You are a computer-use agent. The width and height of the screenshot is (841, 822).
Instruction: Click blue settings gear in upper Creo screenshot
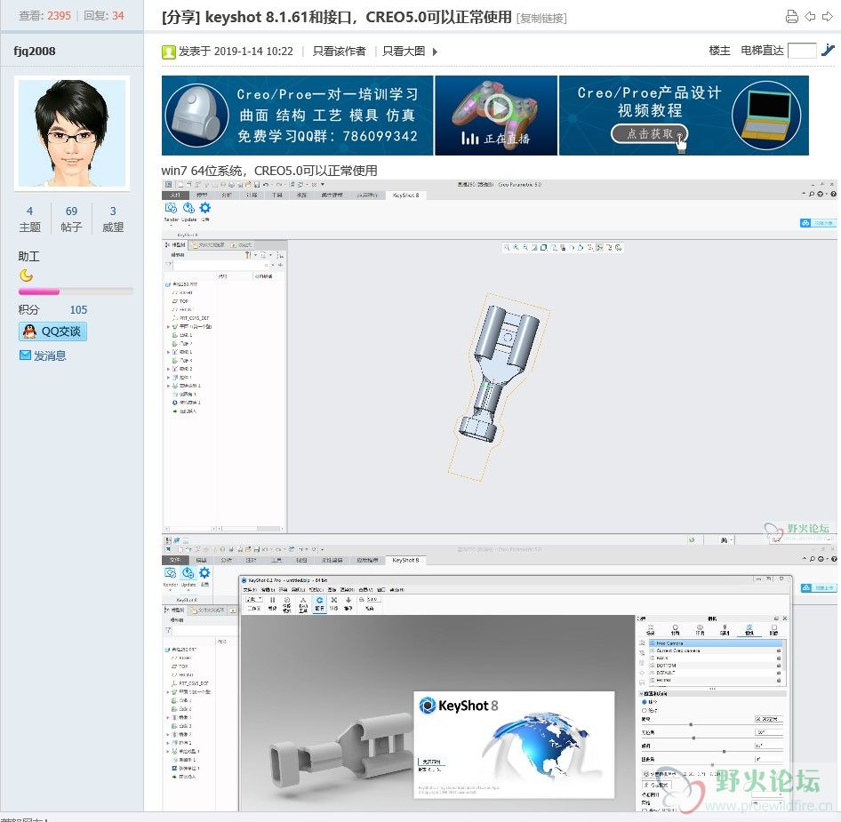(x=204, y=208)
